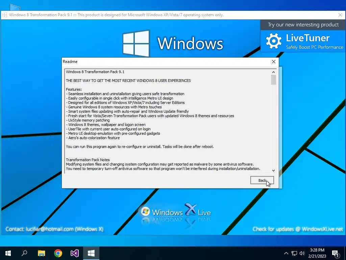
Task: Open the Windows Start menu
Action: (x=8, y=253)
